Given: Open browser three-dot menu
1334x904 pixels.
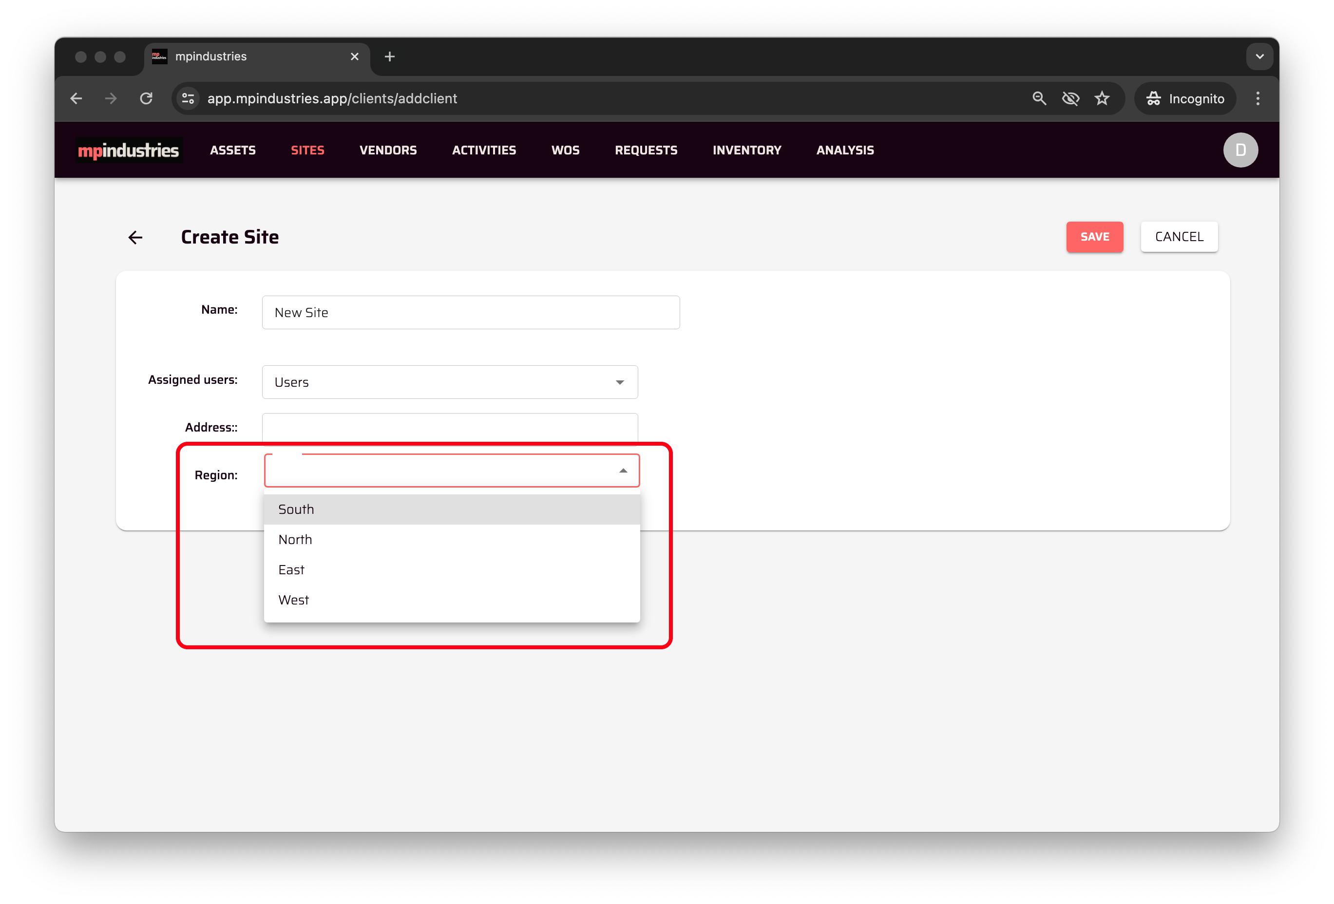Looking at the screenshot, I should coord(1257,99).
